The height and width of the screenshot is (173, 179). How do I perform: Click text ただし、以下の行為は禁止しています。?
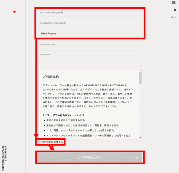pos(64,115)
